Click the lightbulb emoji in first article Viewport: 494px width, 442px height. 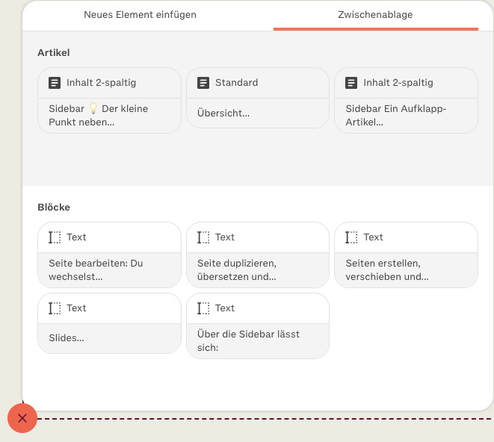pos(93,108)
